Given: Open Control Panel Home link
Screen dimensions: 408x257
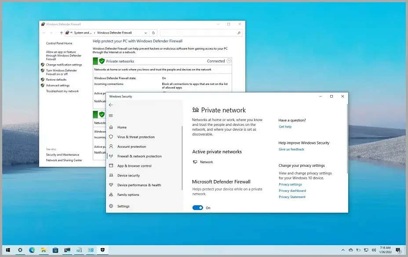Looking at the screenshot, I should tap(59, 43).
